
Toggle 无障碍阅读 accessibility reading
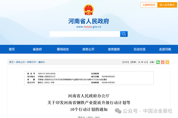point(149,5)
